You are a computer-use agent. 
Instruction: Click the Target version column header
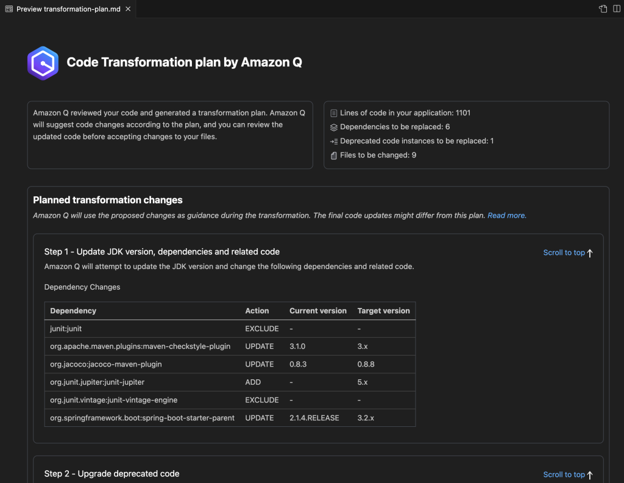tap(383, 310)
